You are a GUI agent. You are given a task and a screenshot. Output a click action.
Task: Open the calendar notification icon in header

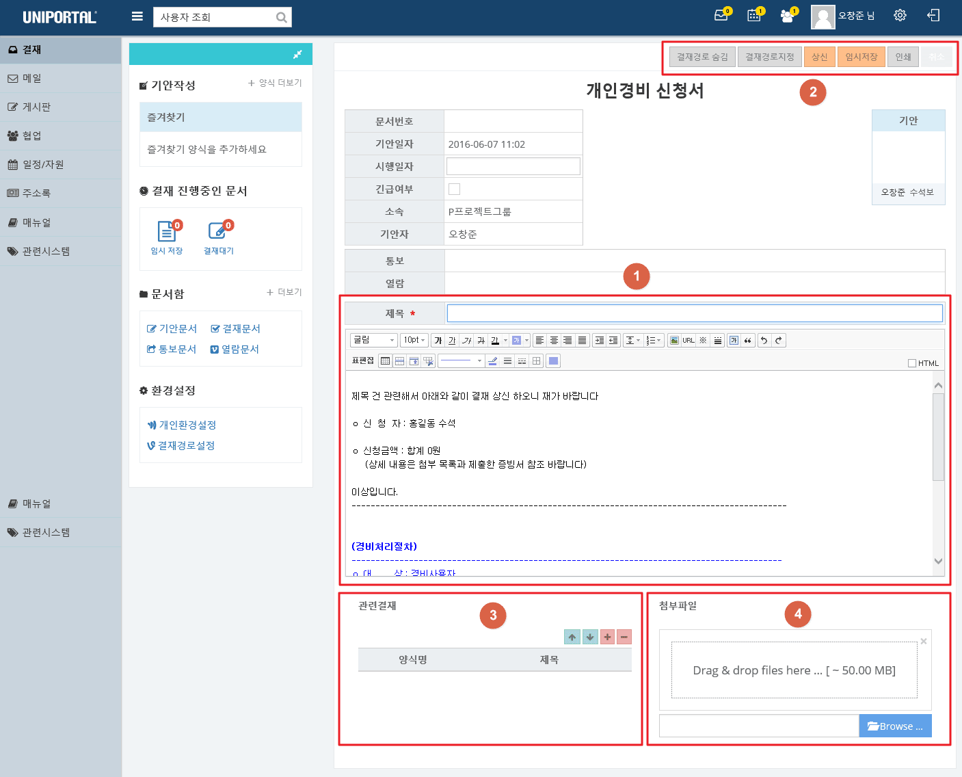755,15
